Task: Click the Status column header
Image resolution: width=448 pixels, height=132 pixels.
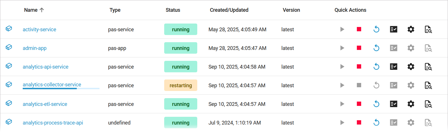Action: 173,10
